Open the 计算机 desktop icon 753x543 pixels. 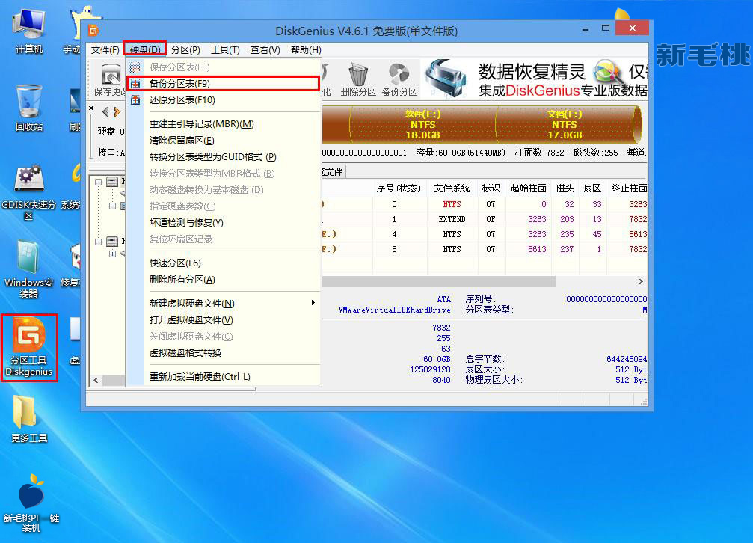29,30
